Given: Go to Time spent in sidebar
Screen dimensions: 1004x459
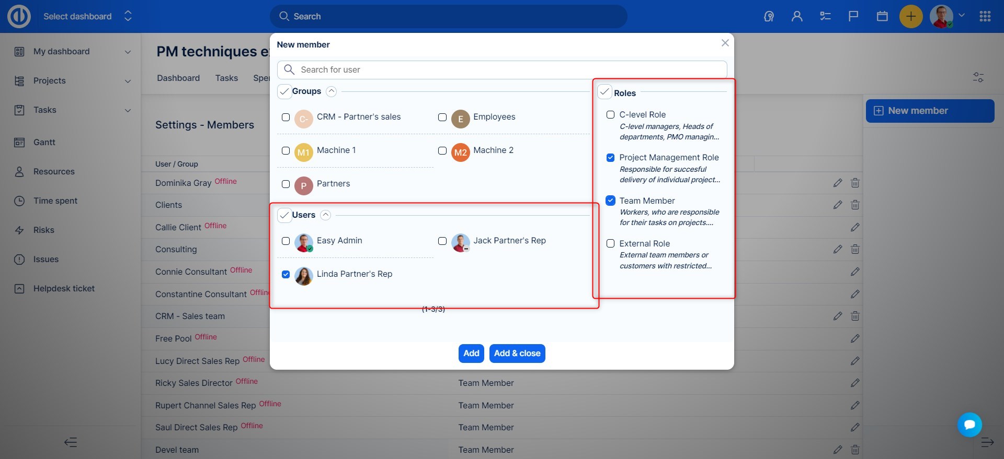Looking at the screenshot, I should [55, 201].
